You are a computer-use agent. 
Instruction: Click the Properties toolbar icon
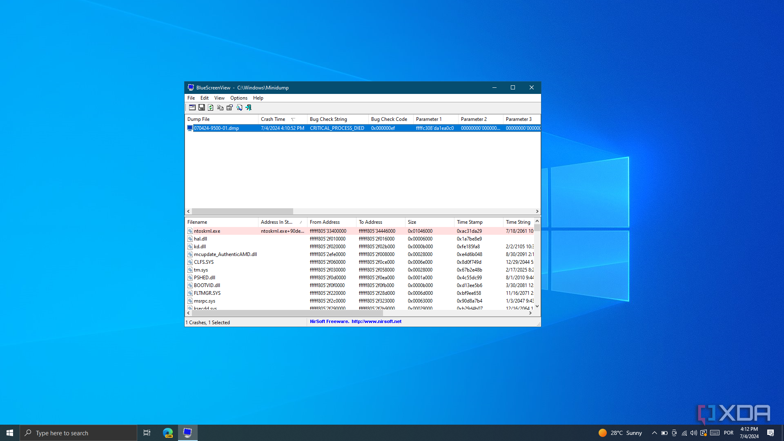229,107
